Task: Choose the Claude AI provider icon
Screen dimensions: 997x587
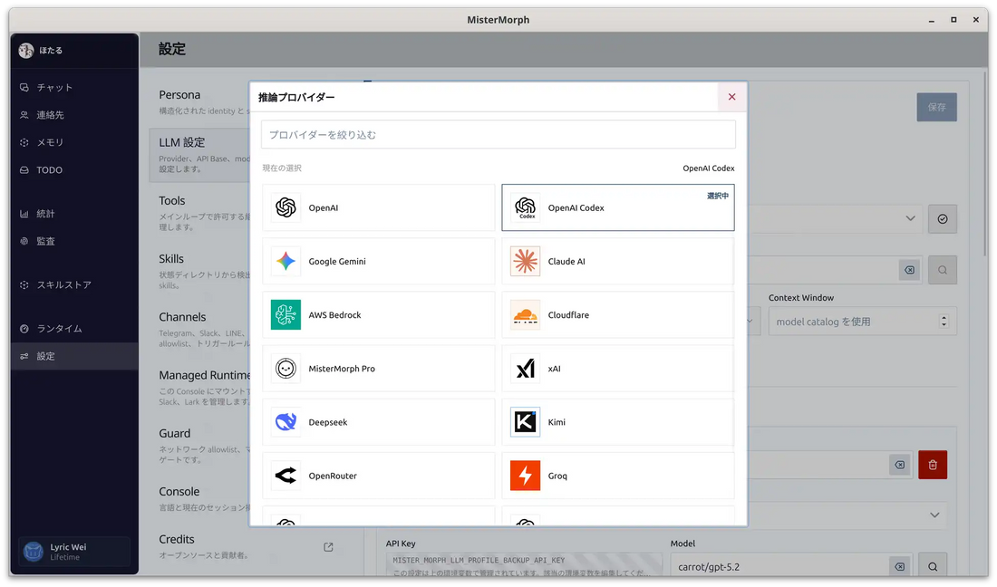Action: point(525,261)
